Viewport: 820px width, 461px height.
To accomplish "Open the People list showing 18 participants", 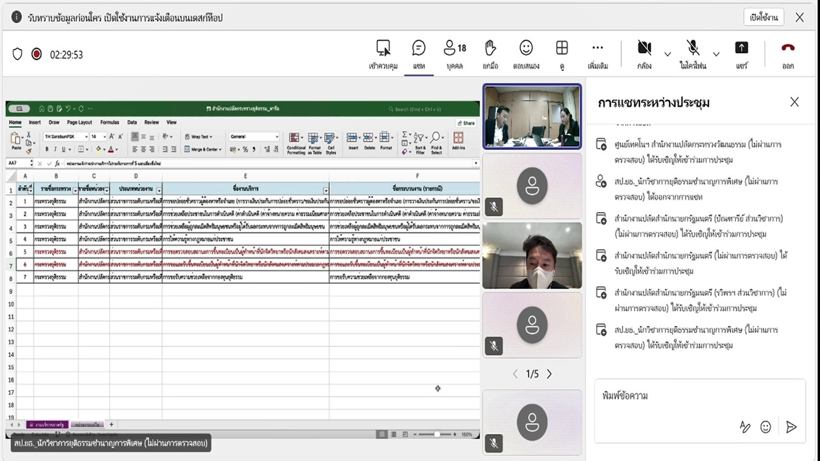I will [455, 54].
